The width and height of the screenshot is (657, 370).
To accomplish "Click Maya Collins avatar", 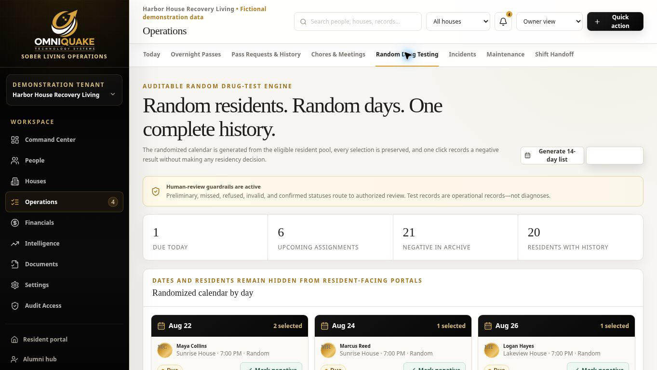I will tap(165, 350).
